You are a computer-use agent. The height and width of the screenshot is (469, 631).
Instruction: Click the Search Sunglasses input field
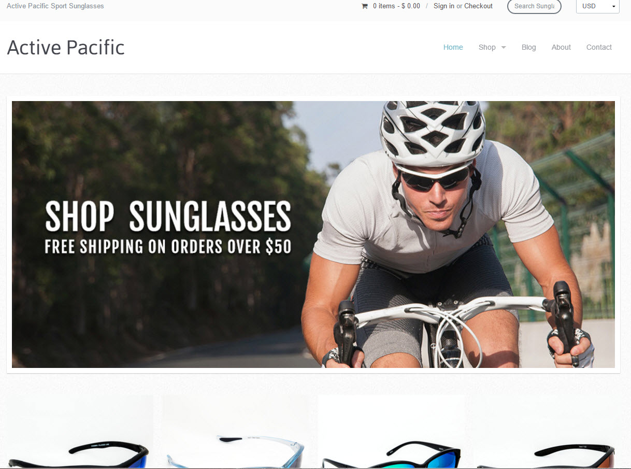[x=534, y=6]
